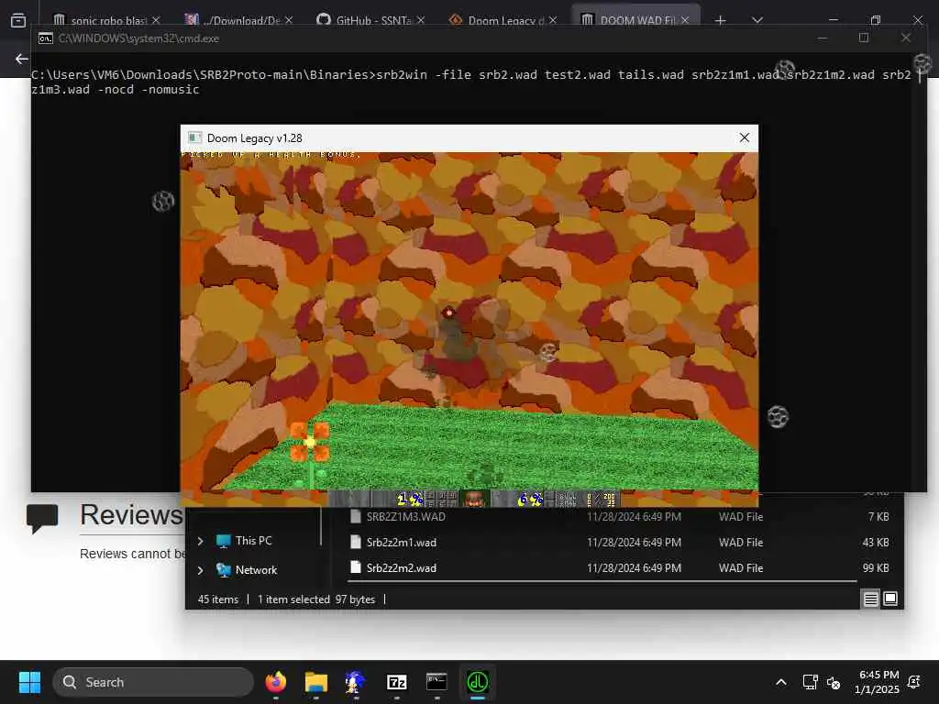Open the clock showing 6:45 PM
Screen dimensions: 939x704
[877, 682]
